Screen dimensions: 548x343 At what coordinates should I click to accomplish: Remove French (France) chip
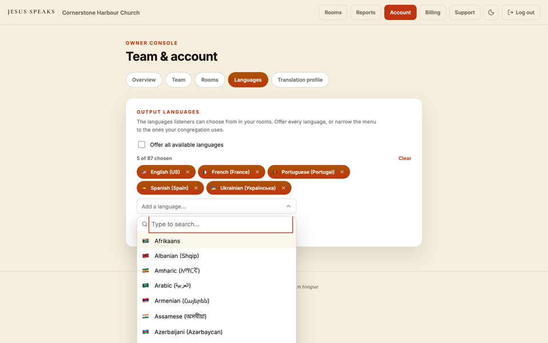[x=257, y=172]
